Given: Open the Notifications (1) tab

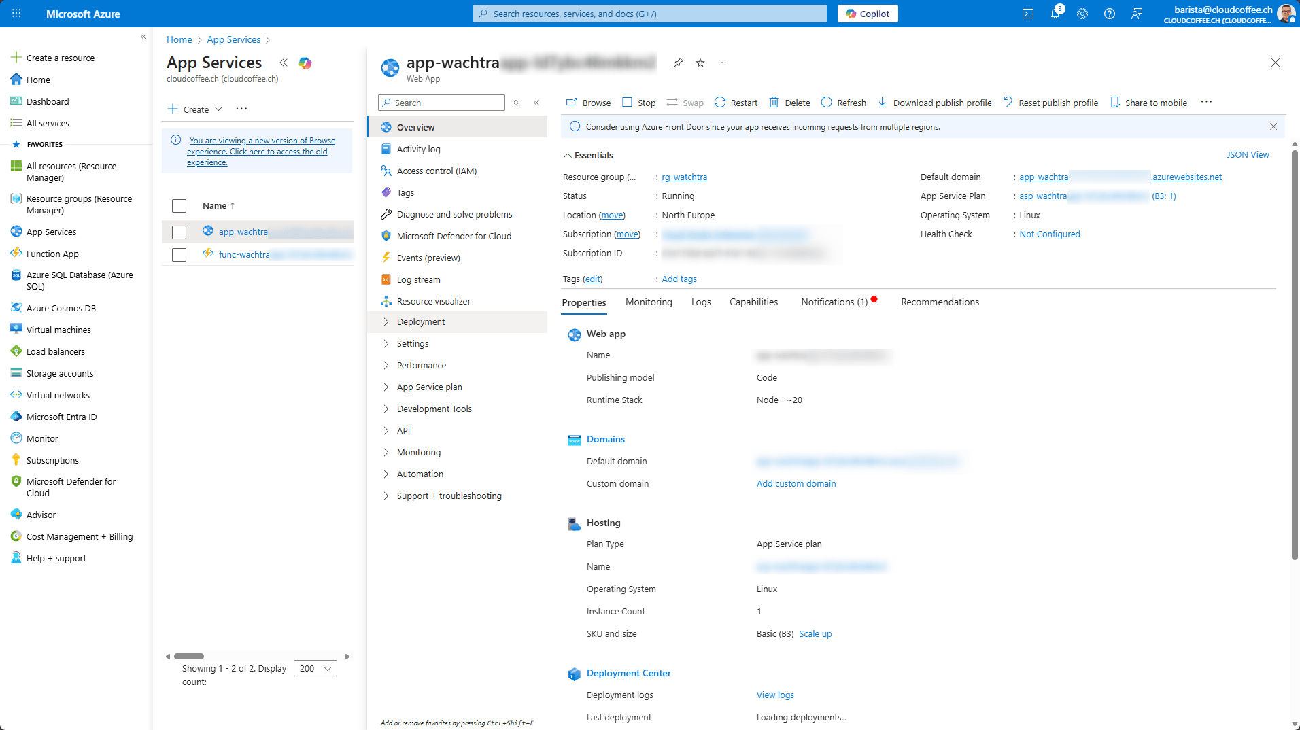Looking at the screenshot, I should pyautogui.click(x=834, y=302).
